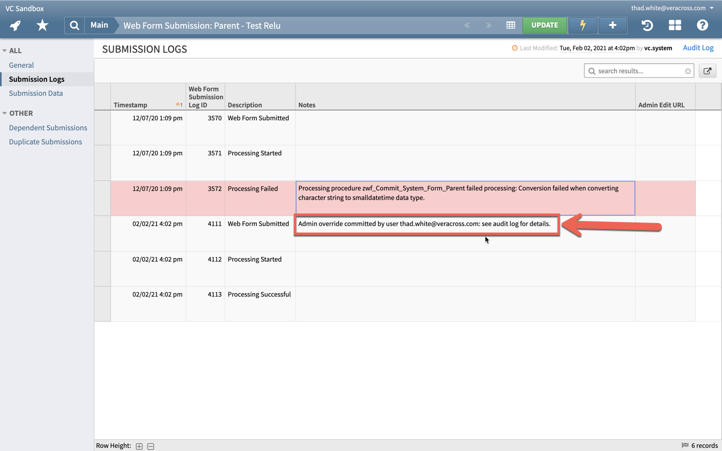The image size is (722, 451).
Task: Open help via the question mark icon
Action: tap(702, 25)
